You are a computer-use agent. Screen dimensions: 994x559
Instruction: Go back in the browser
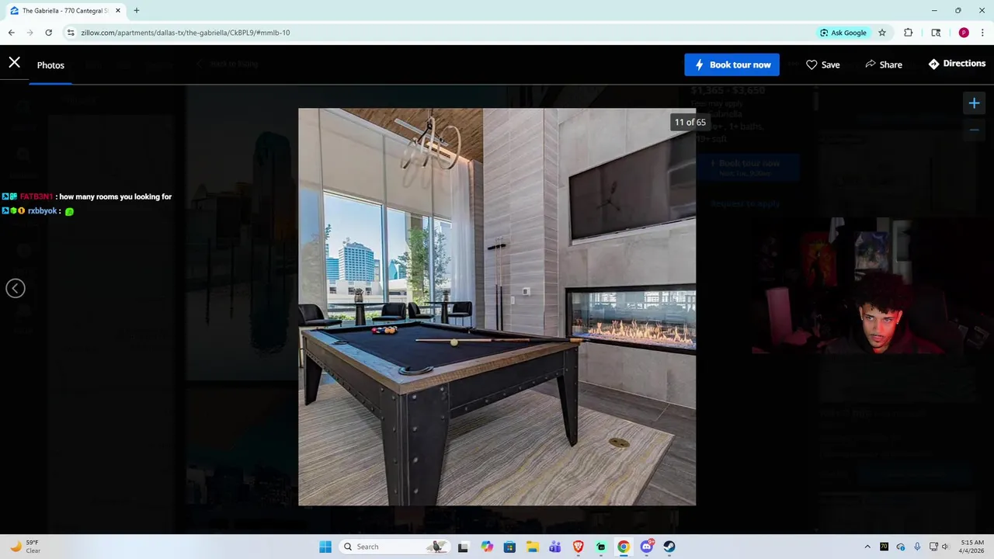[x=12, y=33]
